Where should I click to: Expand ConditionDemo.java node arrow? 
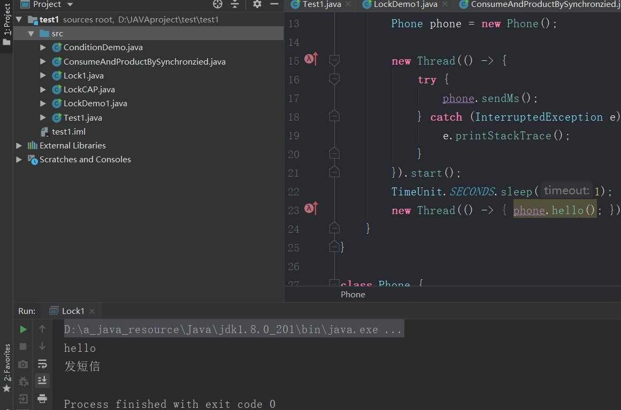click(43, 48)
